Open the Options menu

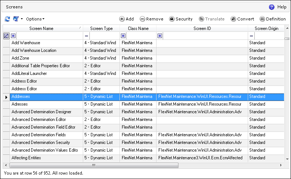(35, 19)
